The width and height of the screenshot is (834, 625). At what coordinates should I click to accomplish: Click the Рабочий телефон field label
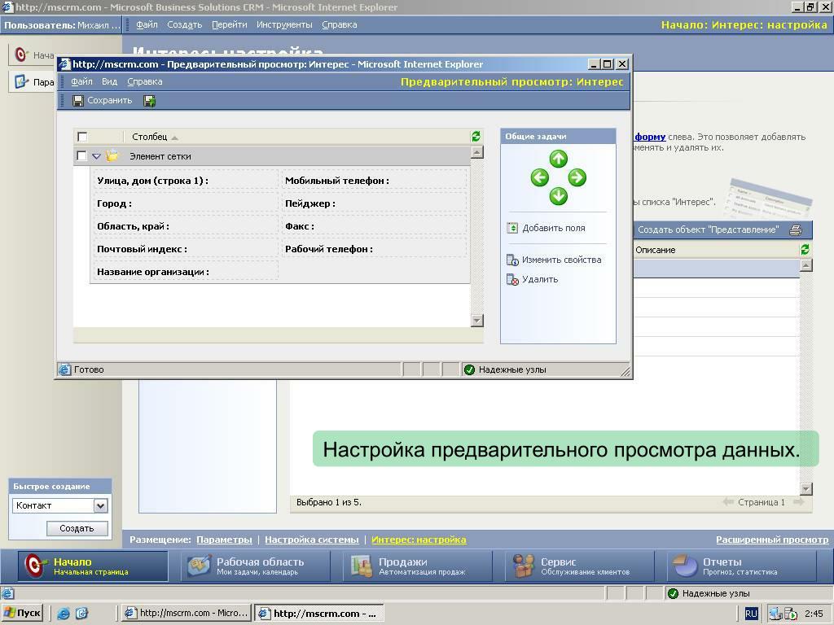329,249
